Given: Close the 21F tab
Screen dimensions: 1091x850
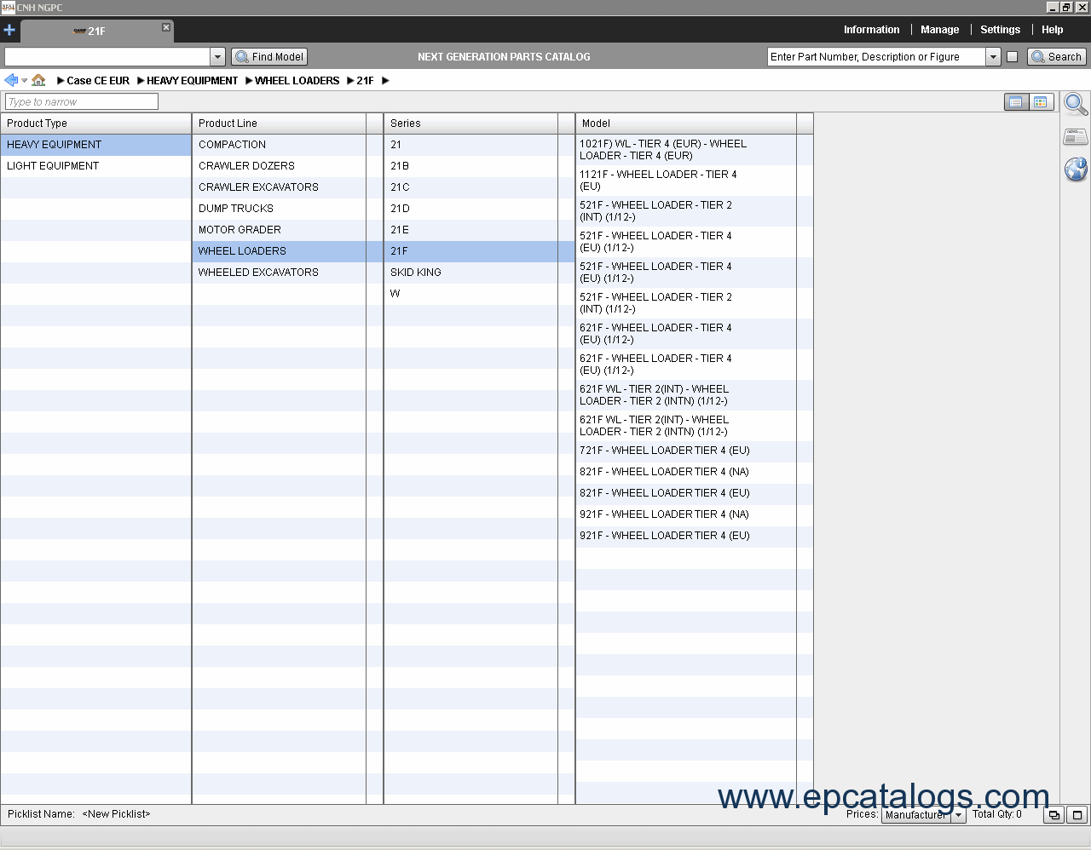Looking at the screenshot, I should point(166,27).
